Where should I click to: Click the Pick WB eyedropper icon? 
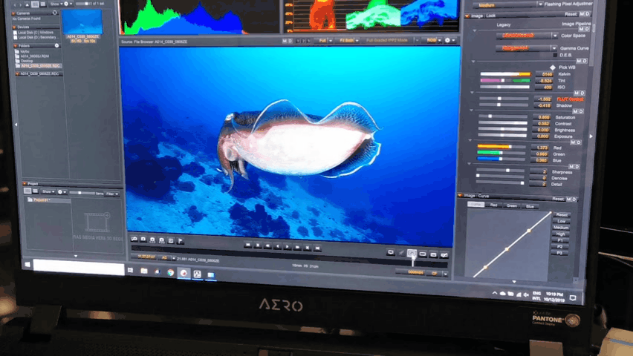552,67
